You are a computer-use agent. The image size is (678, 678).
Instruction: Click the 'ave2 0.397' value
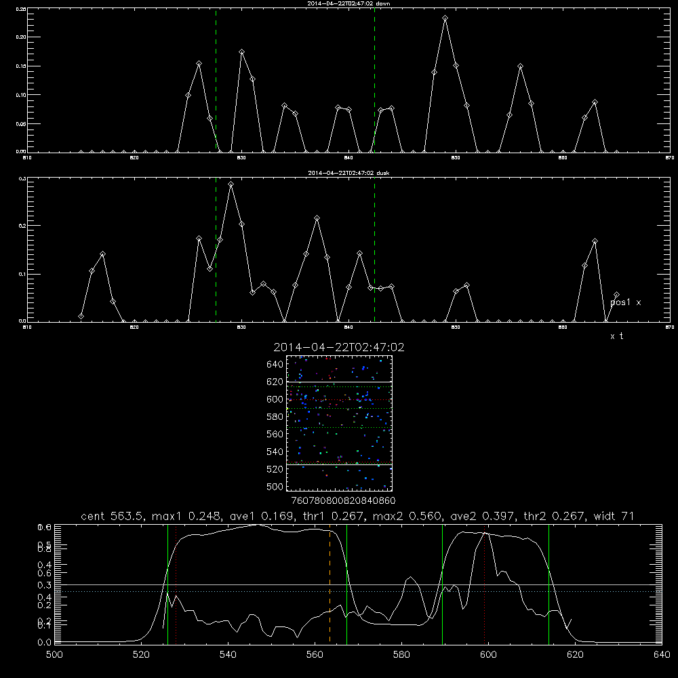point(481,516)
